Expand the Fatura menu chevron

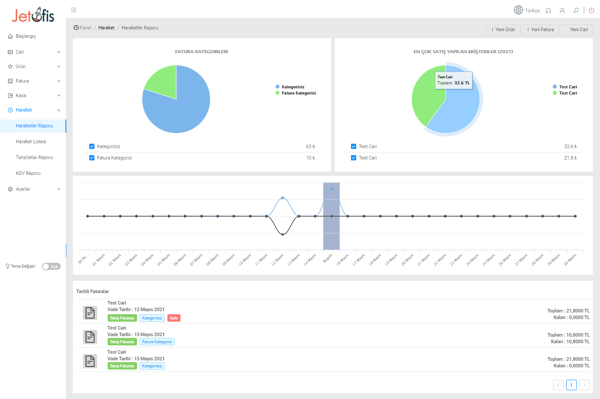point(58,81)
